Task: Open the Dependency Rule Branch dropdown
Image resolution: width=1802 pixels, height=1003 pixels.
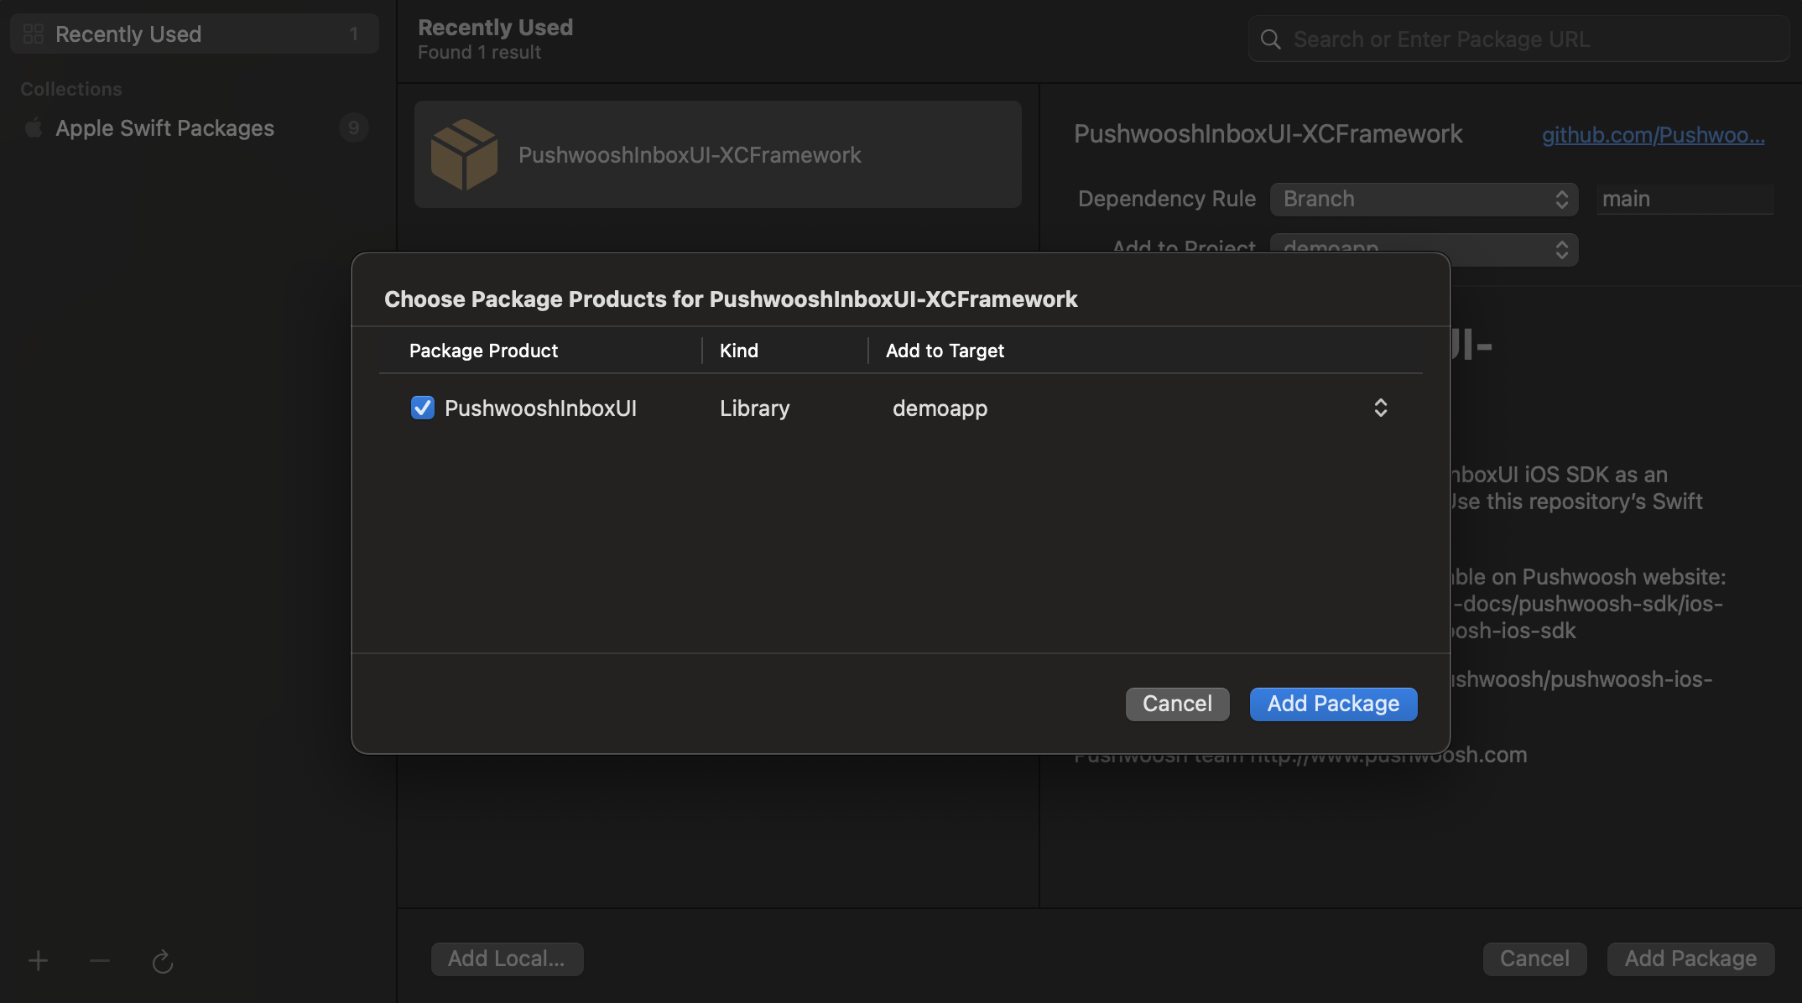Action: click(x=1424, y=199)
